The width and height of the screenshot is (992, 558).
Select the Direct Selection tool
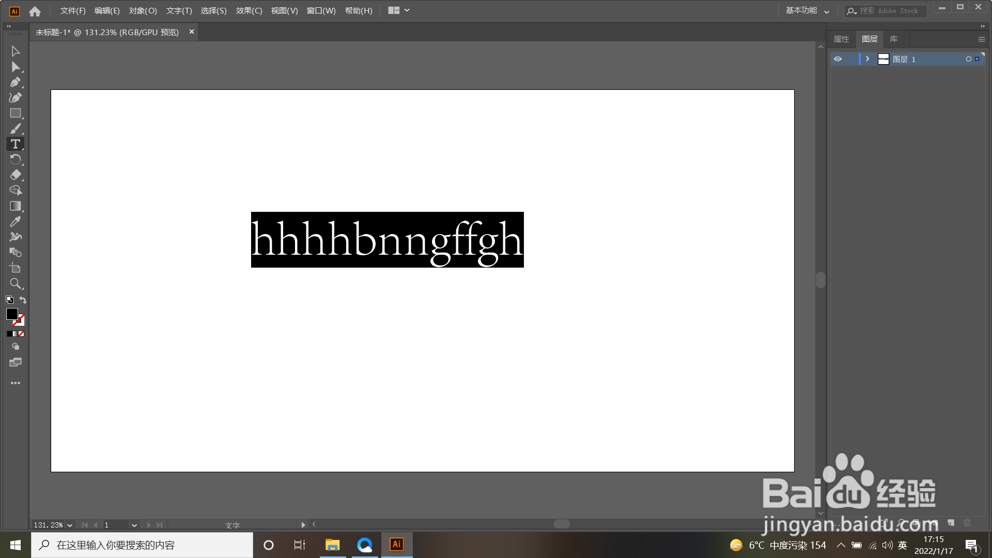pyautogui.click(x=16, y=67)
